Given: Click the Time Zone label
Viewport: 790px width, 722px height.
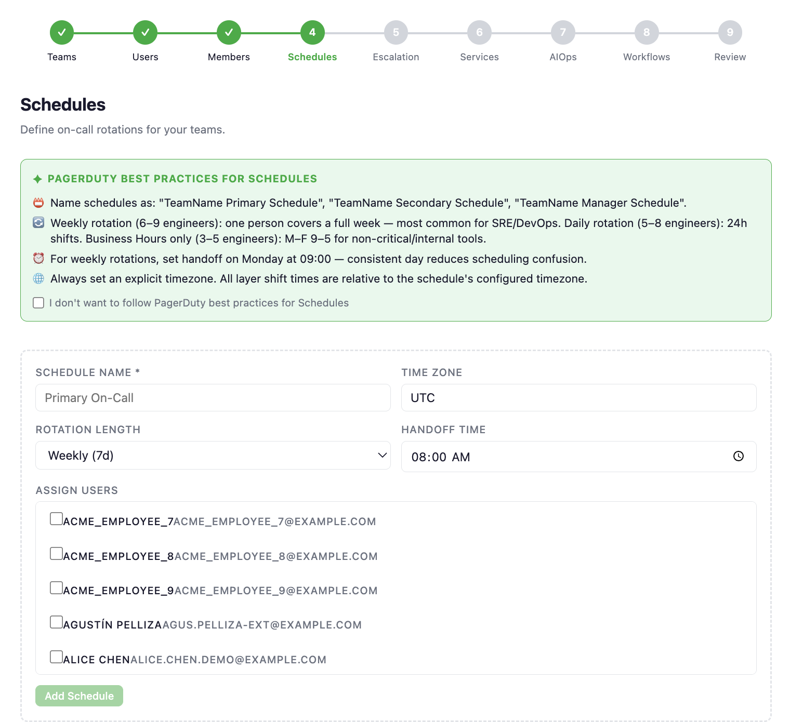Looking at the screenshot, I should [432, 372].
